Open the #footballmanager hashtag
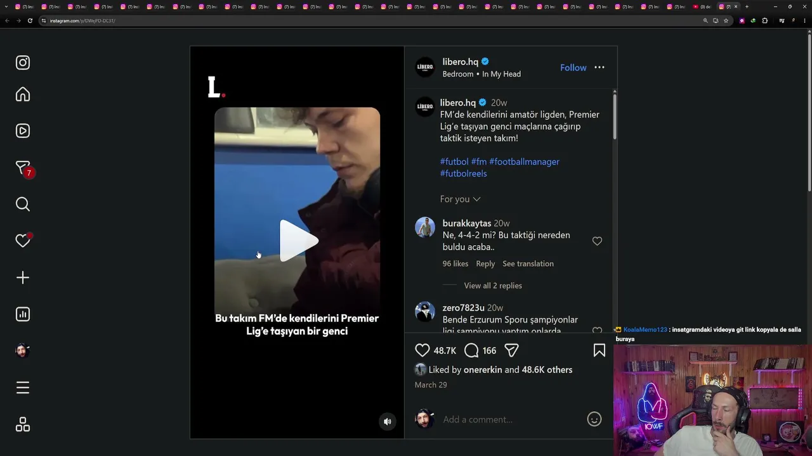This screenshot has width=812, height=456. point(525,161)
